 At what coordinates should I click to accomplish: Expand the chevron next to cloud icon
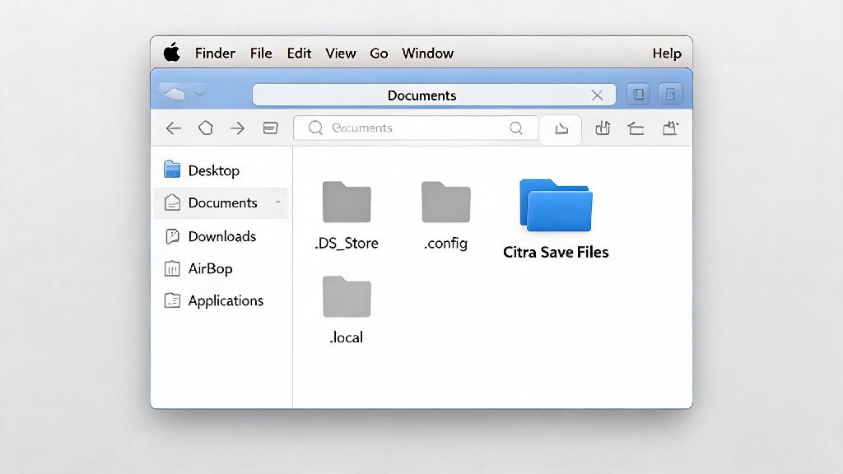(x=199, y=94)
